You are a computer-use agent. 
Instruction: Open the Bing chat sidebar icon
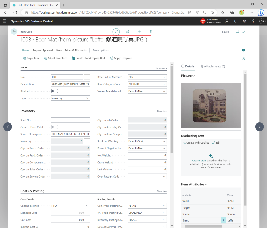pyautogui.click(x=261, y=12)
